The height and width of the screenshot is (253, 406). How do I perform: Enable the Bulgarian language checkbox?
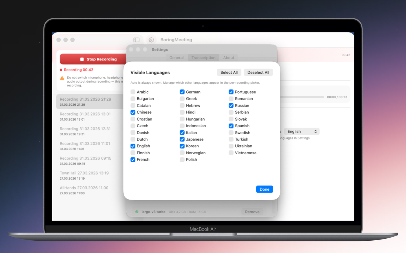[x=133, y=99]
